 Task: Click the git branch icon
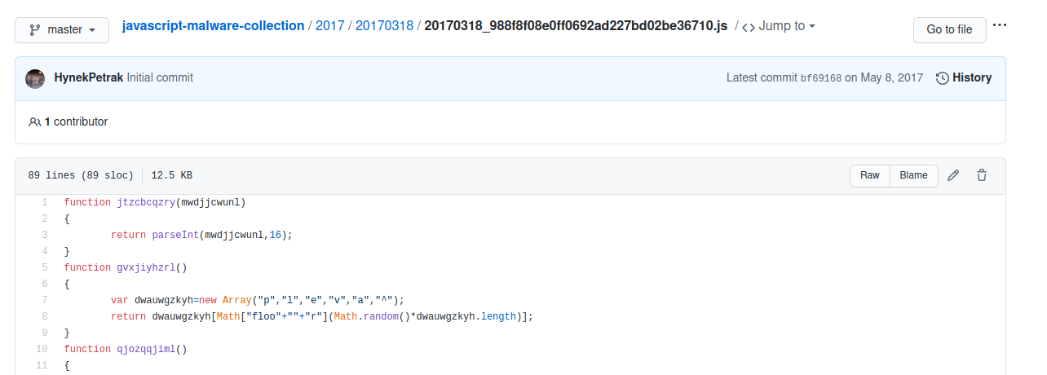pos(35,30)
